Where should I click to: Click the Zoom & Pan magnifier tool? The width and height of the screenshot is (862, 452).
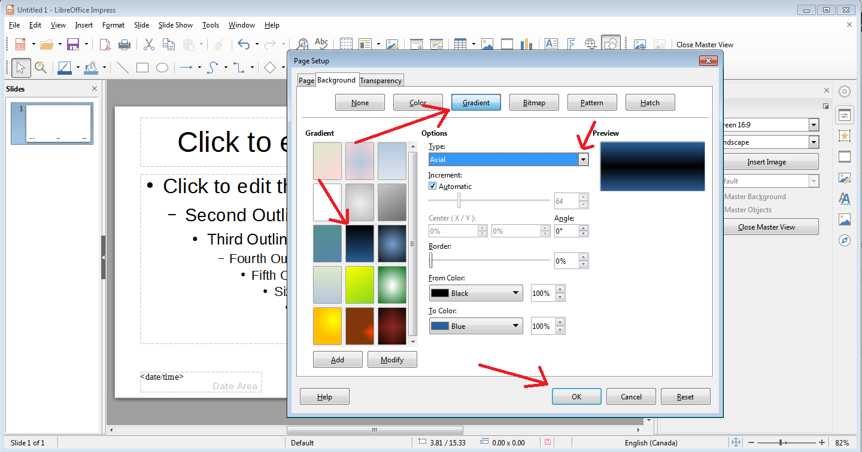click(41, 68)
